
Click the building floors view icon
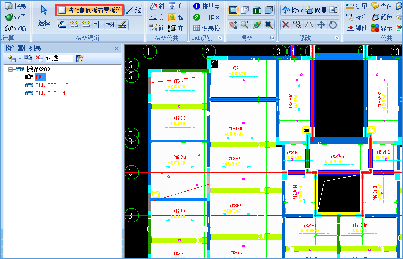click(257, 10)
